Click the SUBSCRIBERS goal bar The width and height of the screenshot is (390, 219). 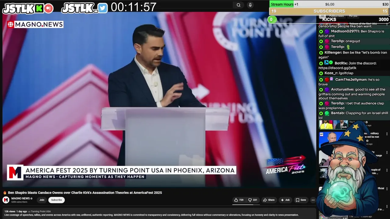click(x=329, y=11)
